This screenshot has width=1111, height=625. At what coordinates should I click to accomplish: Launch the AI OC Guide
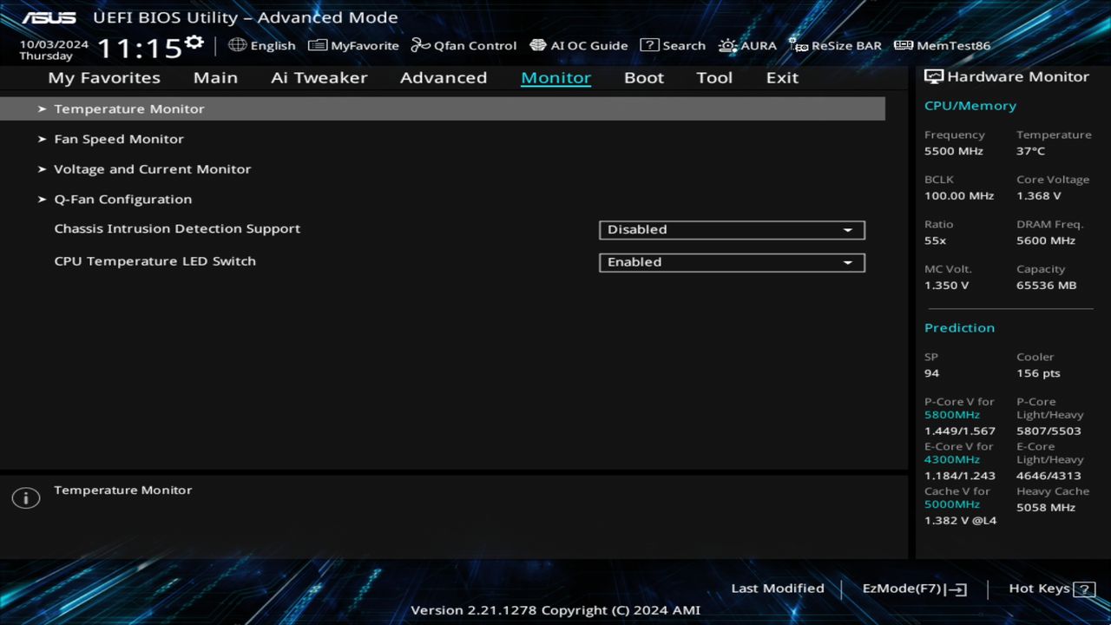pos(578,45)
